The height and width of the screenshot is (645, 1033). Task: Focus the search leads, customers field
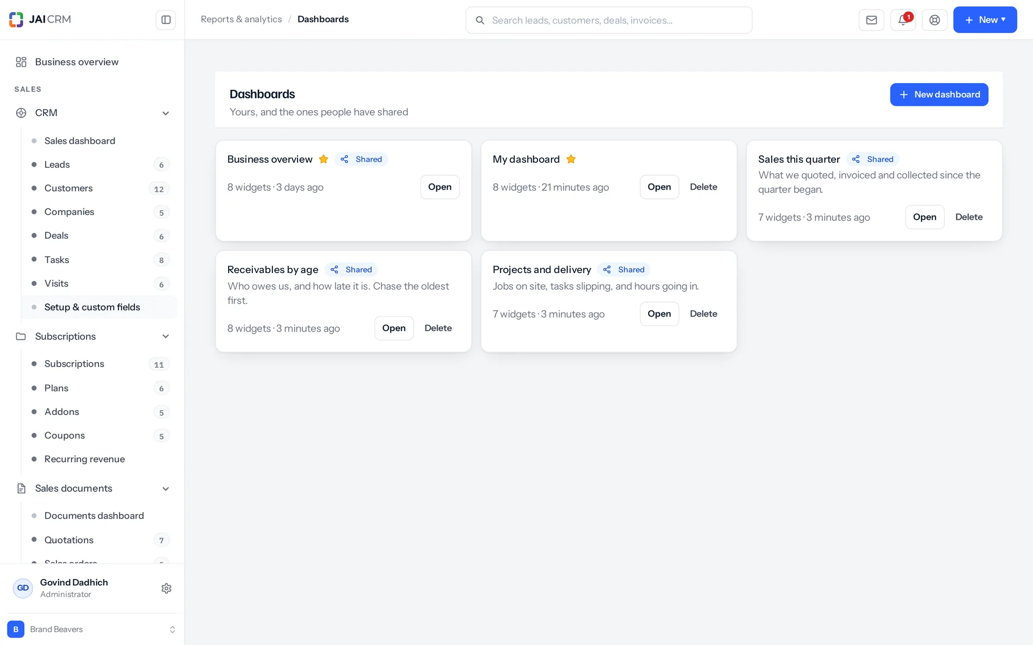point(609,20)
